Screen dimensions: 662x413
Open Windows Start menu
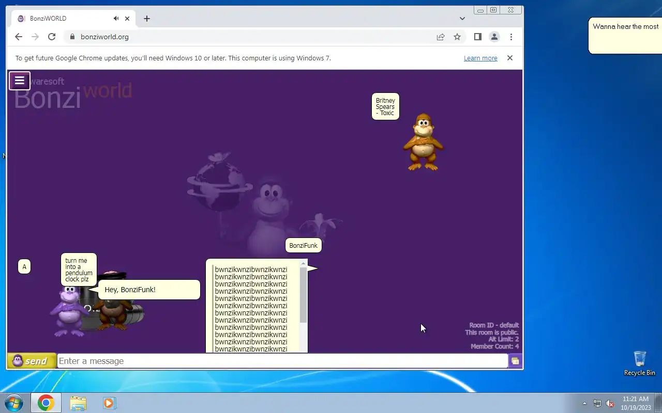[x=14, y=403]
